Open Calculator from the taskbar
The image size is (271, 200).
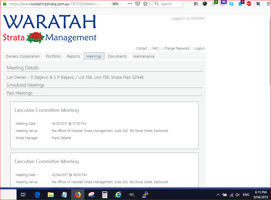(105, 195)
